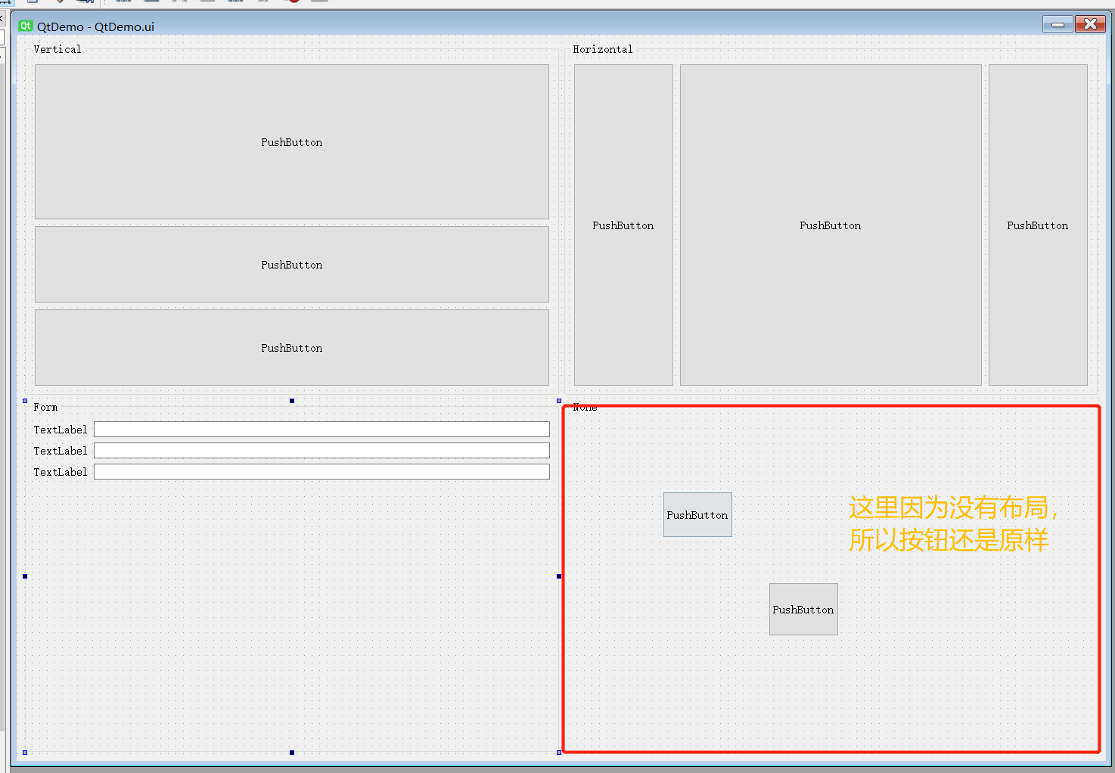Click the bottom PushButton in Vertical group

(x=291, y=348)
